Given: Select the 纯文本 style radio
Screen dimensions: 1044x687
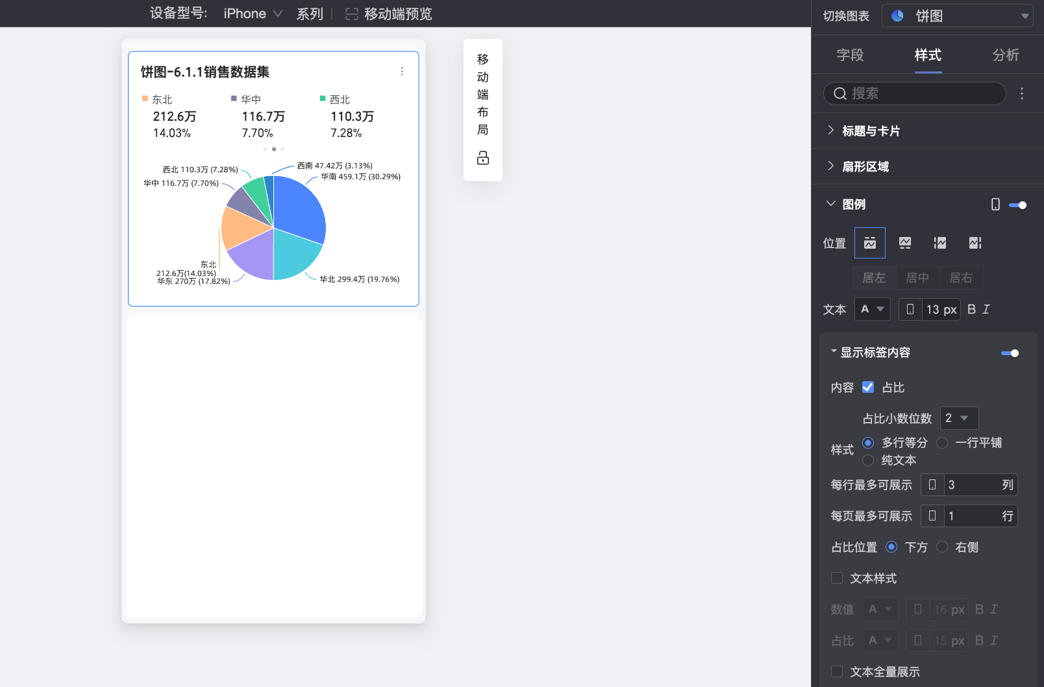Looking at the screenshot, I should click(868, 460).
